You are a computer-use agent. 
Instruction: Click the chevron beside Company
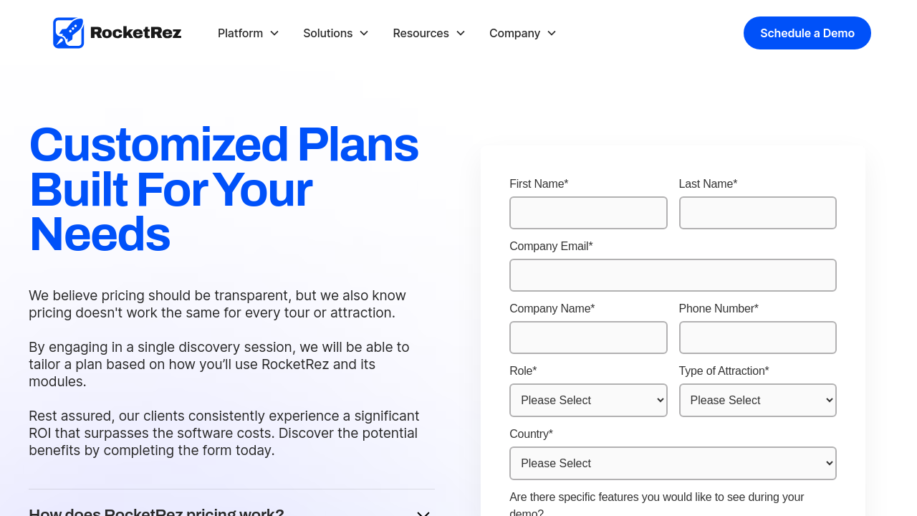click(552, 33)
